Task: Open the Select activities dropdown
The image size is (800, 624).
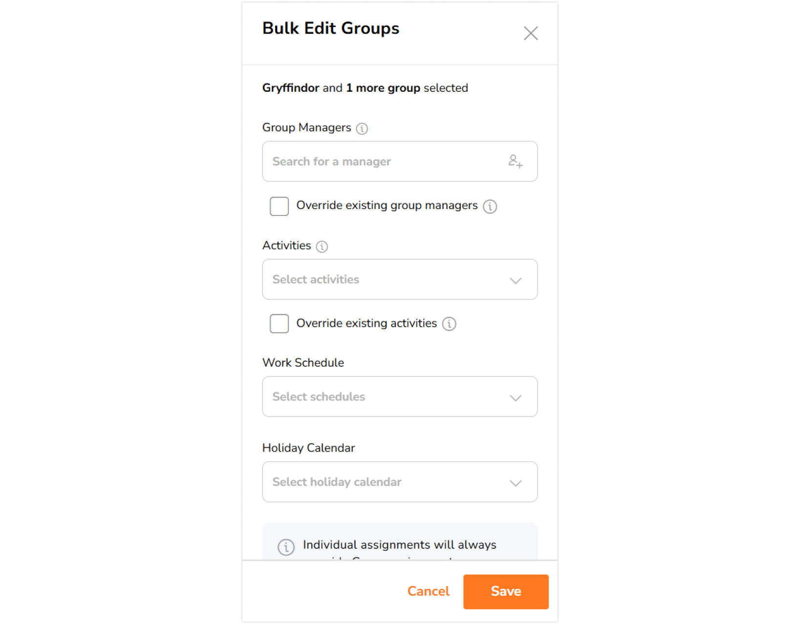Action: tap(400, 279)
